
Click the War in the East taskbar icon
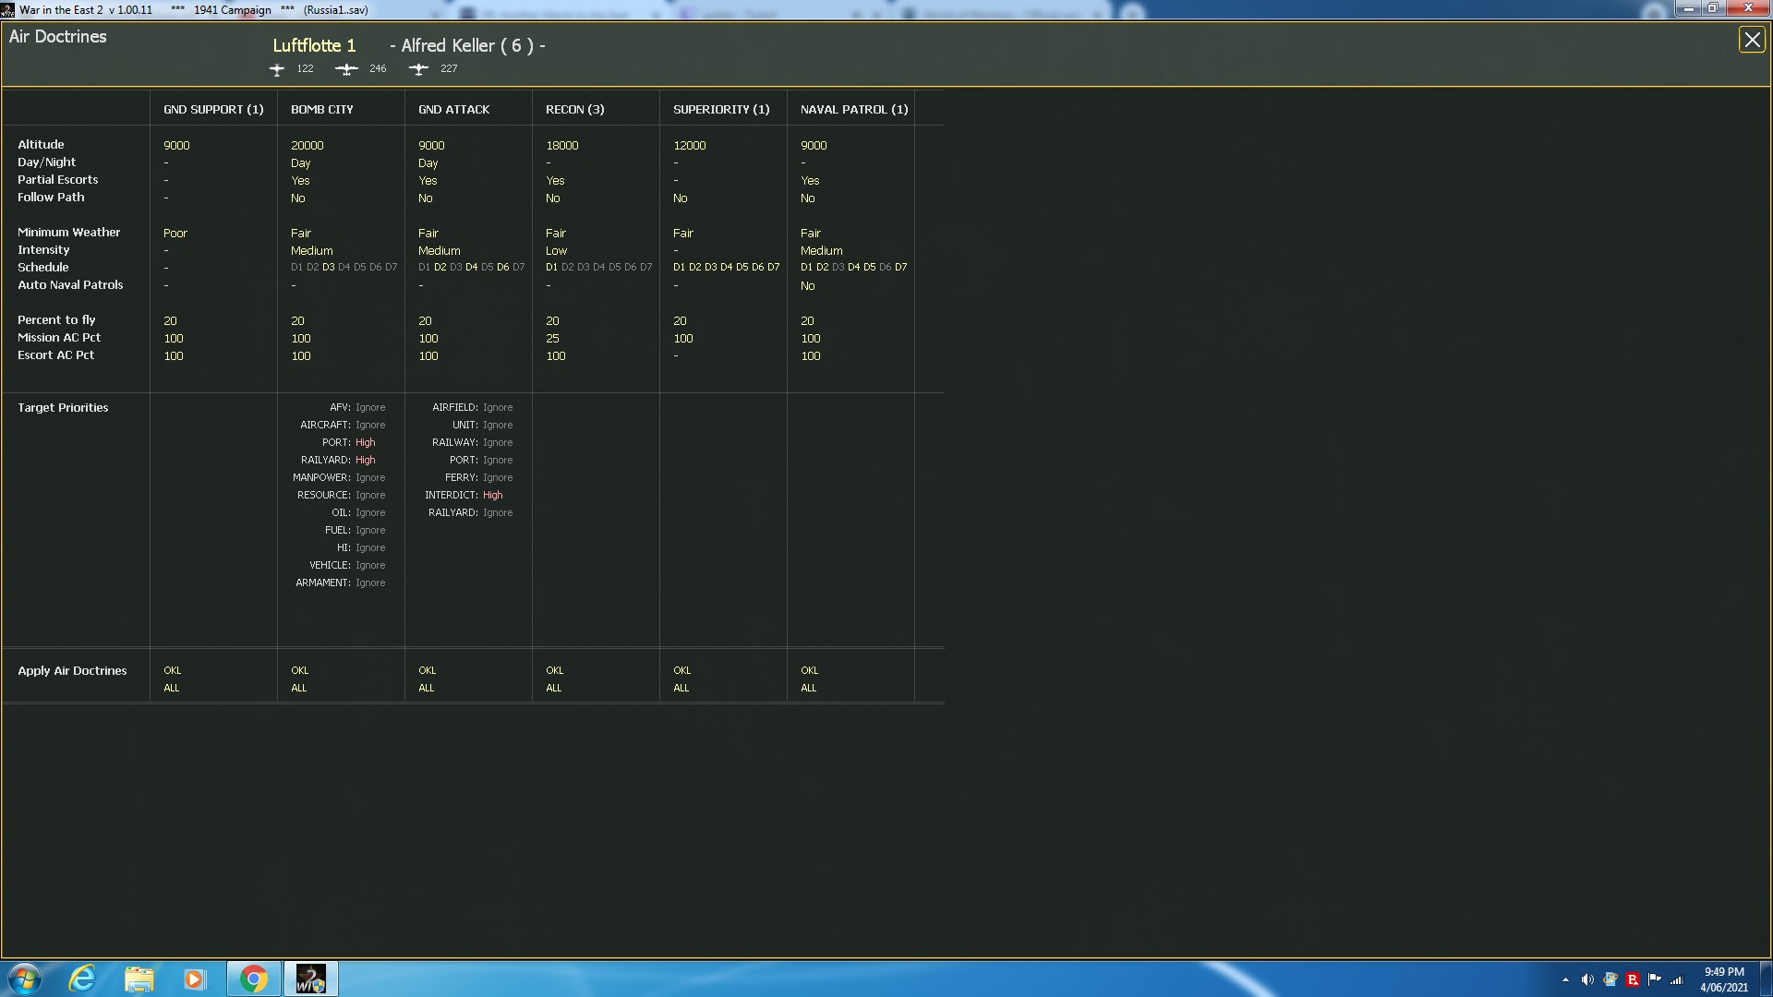pyautogui.click(x=310, y=979)
